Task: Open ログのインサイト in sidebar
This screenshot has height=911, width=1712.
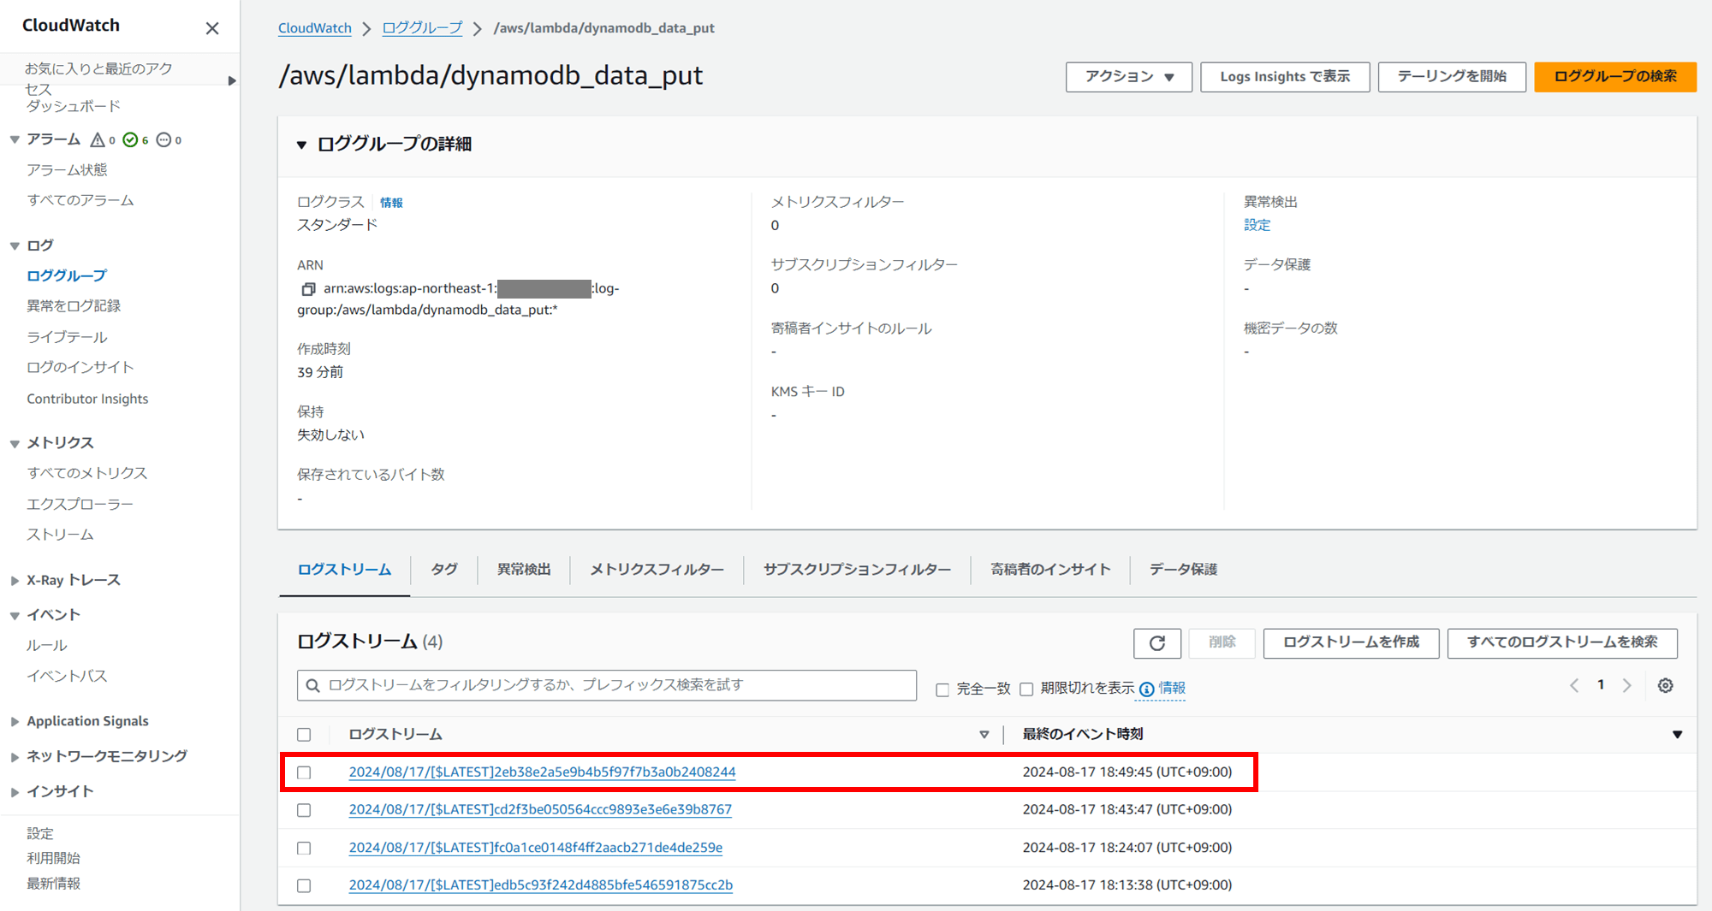Action: (x=80, y=368)
